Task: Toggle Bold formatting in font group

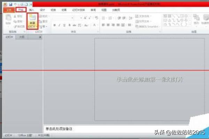Action: point(54,25)
